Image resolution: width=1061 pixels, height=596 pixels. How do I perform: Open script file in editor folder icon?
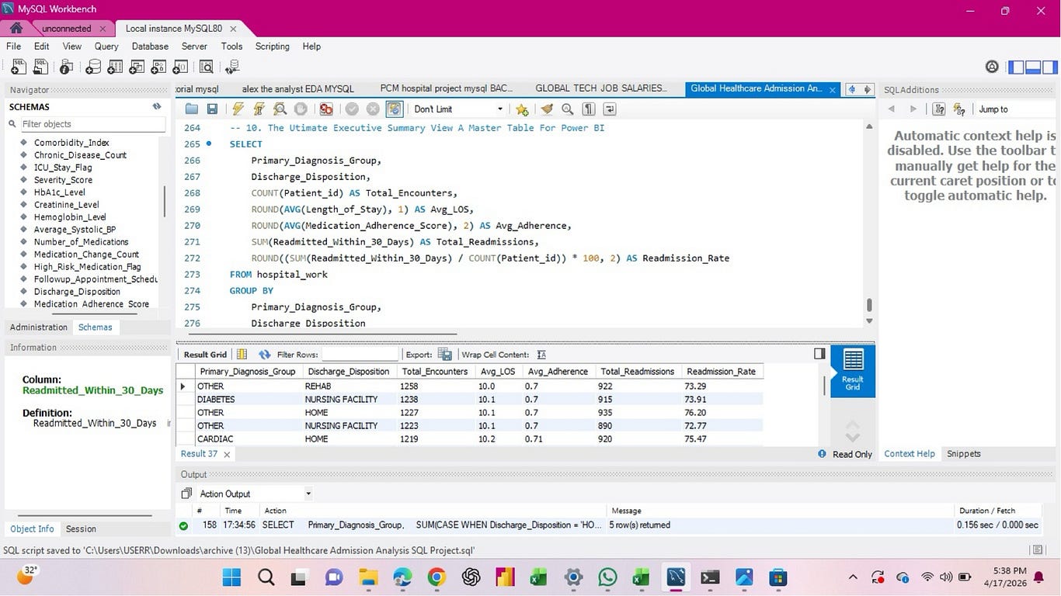click(192, 109)
